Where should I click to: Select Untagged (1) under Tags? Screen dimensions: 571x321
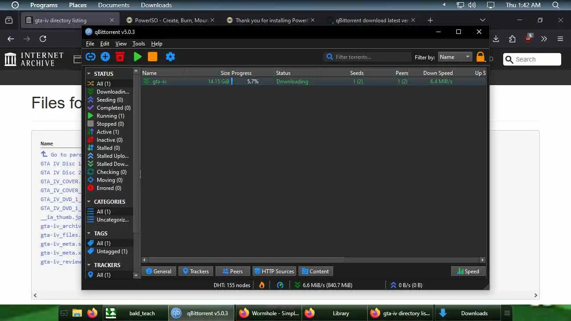click(109, 251)
